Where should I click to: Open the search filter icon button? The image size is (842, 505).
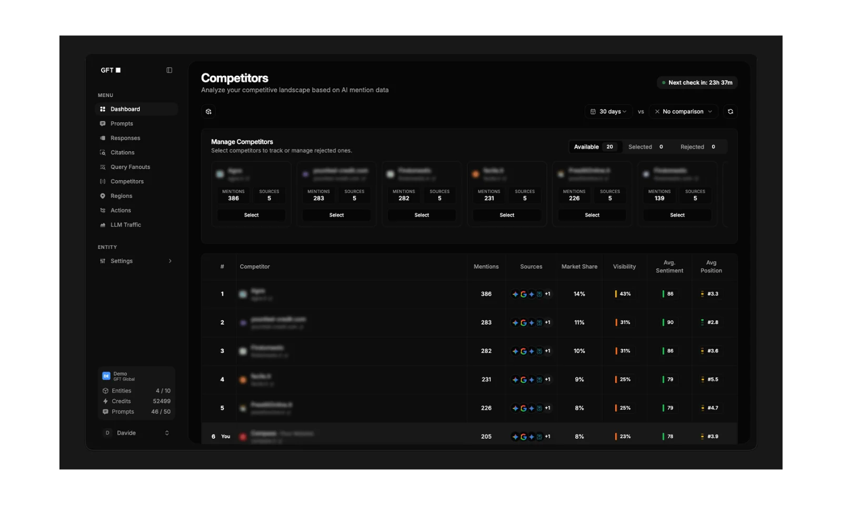pos(208,112)
